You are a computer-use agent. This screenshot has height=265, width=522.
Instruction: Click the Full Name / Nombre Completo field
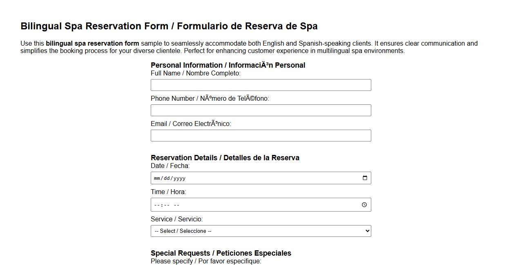click(x=261, y=85)
